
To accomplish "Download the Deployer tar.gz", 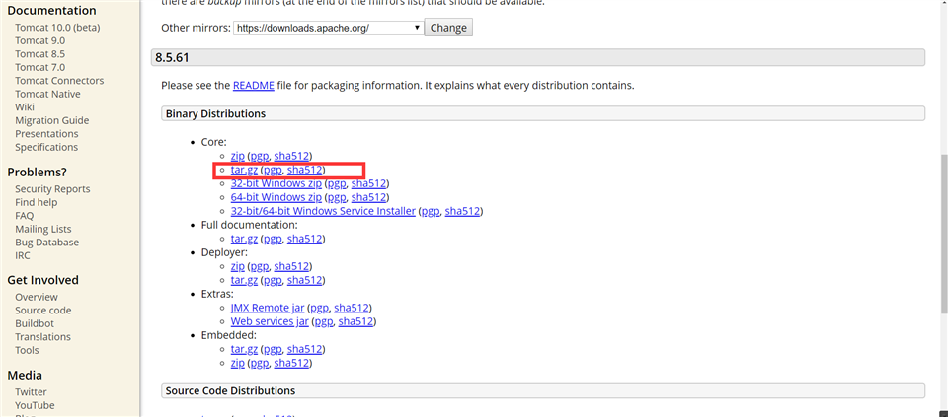I will (x=244, y=280).
